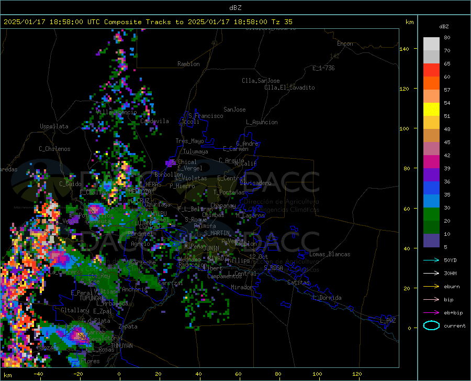Screen dimensions: 471x381
Task: Pick the purple 36–39 dBZ swatch
Action: [431, 175]
